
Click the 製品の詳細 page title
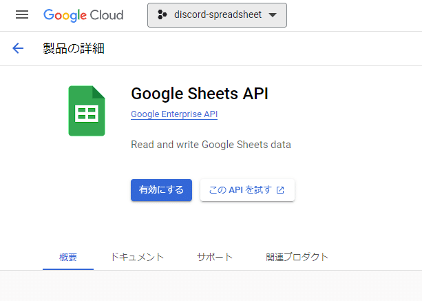pos(74,48)
